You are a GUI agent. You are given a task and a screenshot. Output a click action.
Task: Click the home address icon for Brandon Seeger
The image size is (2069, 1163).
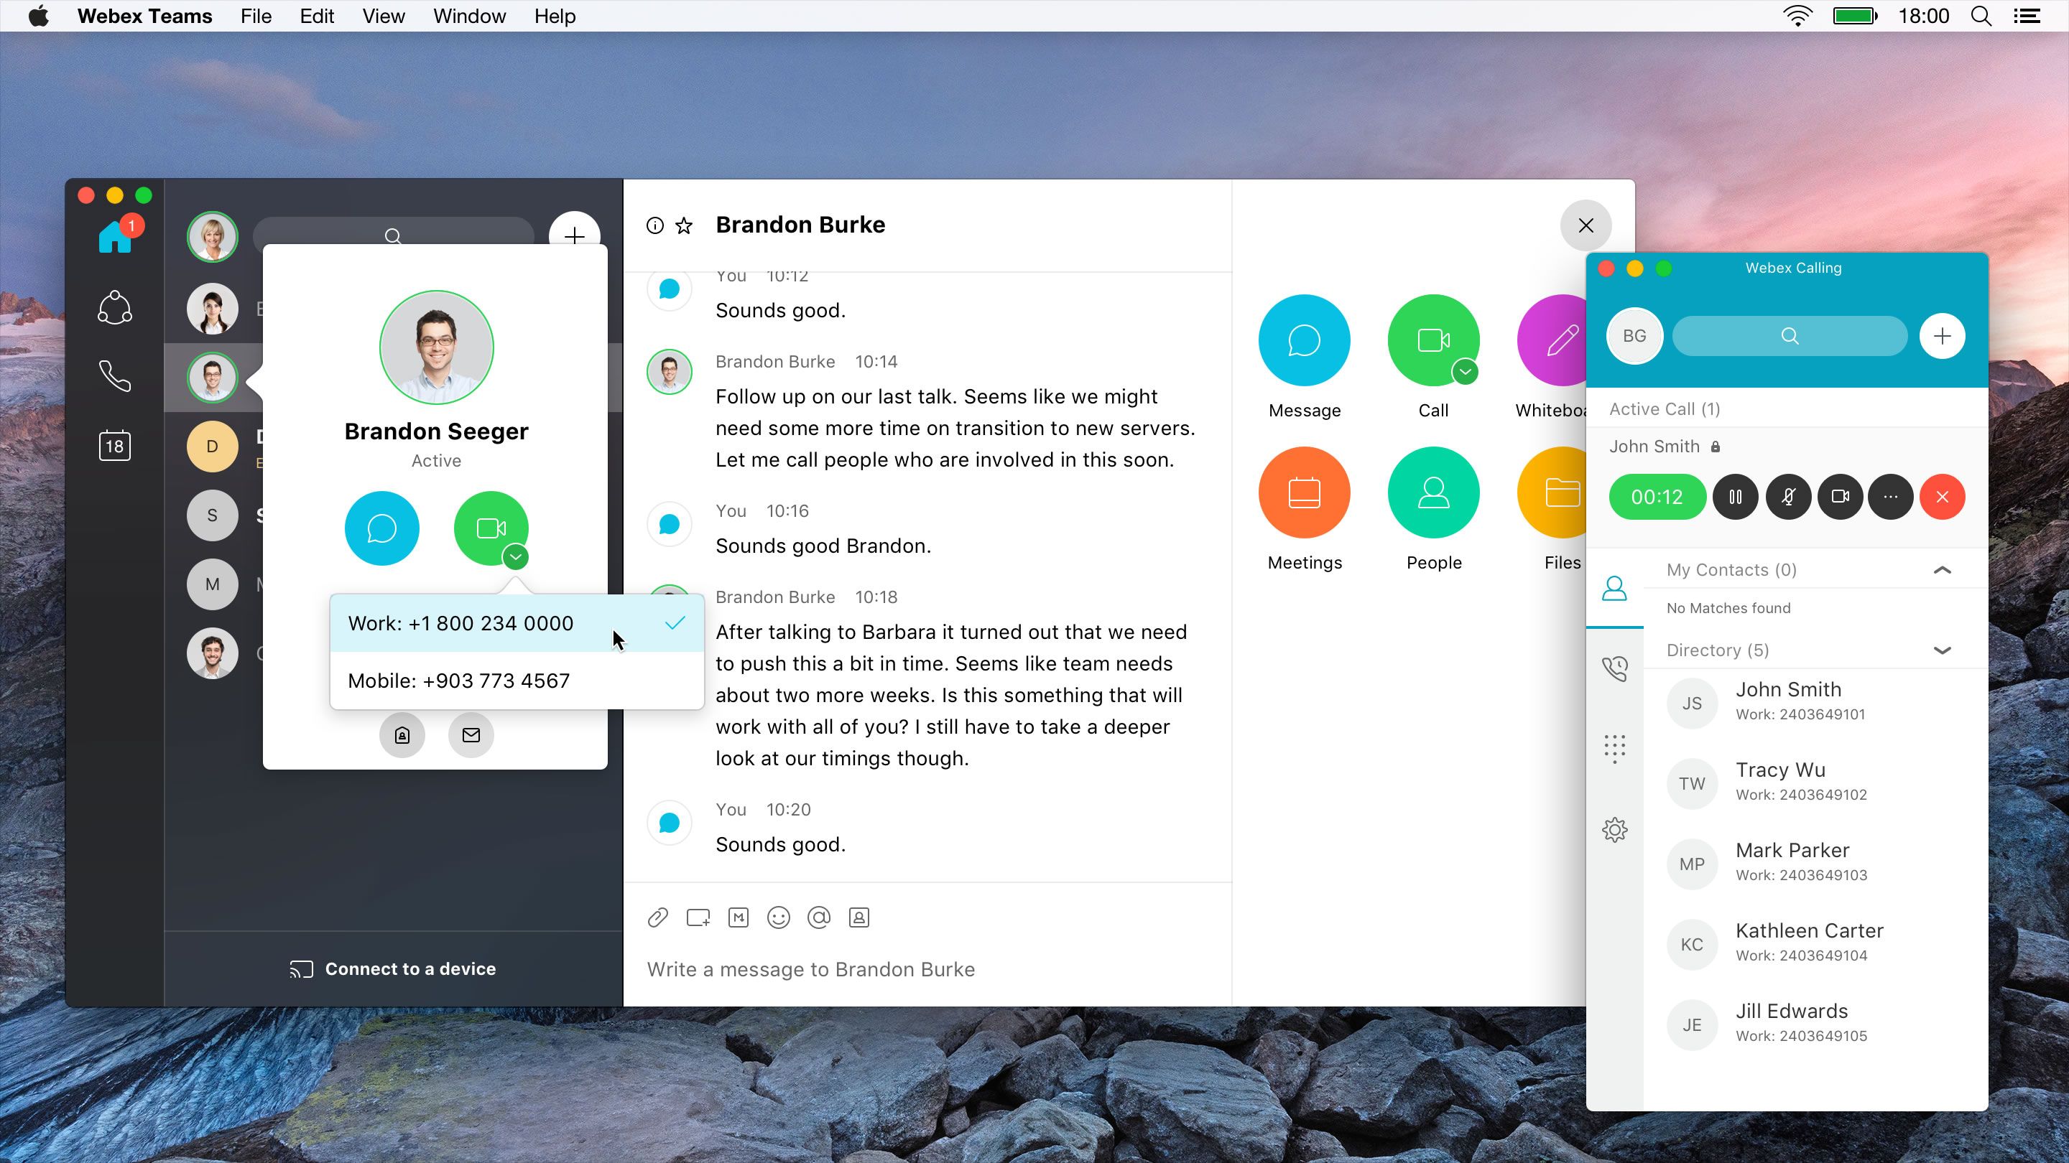click(402, 734)
